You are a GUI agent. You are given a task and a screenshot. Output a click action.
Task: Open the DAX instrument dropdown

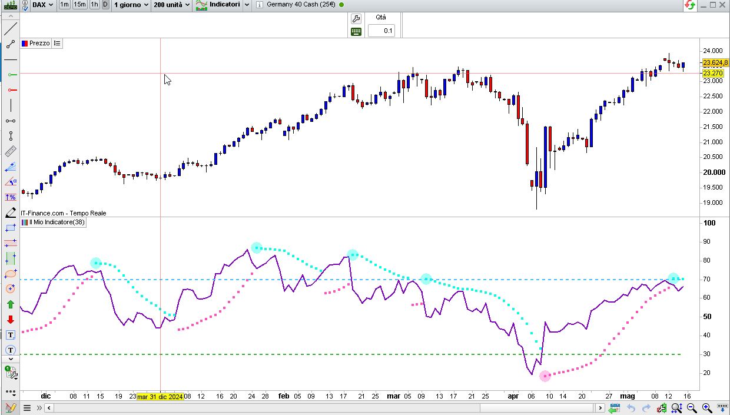(x=43, y=5)
